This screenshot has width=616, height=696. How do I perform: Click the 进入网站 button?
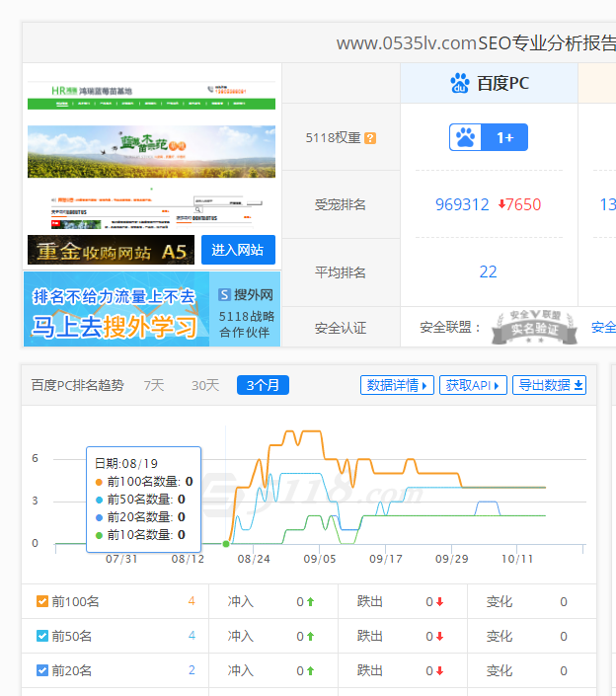[x=238, y=250]
